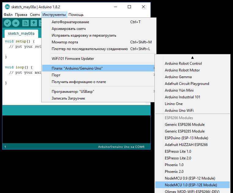Screen dimensions: 233x193
Task: Choose Архивировать скетч
Action: 98,29
